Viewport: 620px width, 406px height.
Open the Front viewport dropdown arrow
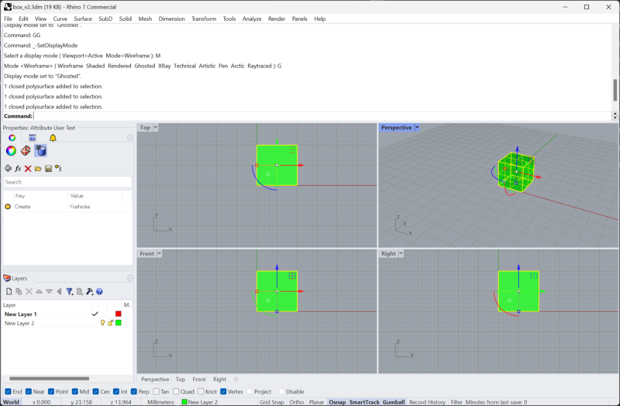tap(160, 253)
